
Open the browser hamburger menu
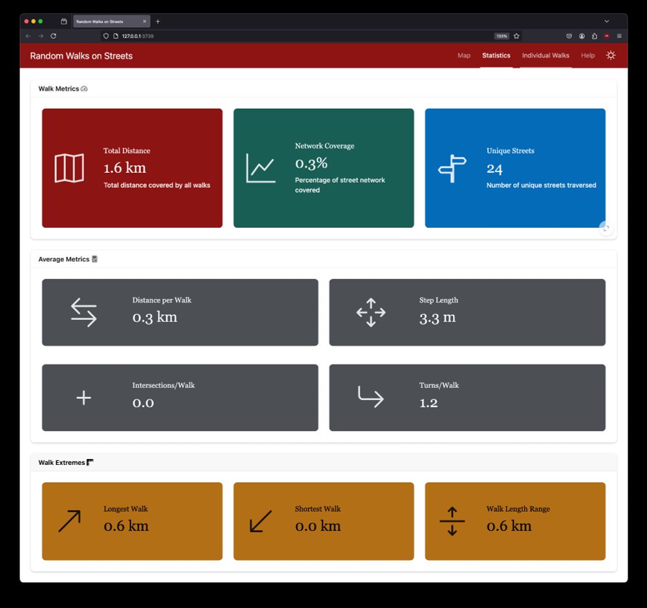pyautogui.click(x=619, y=36)
